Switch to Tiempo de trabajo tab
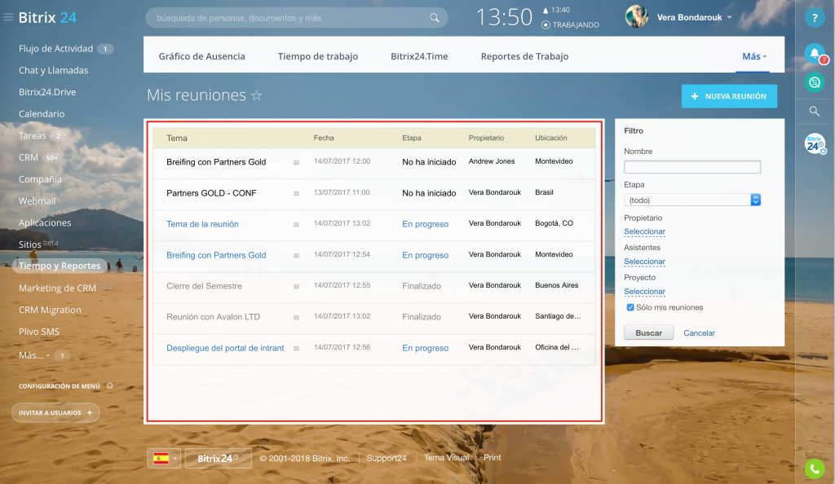835x484 pixels. click(318, 56)
